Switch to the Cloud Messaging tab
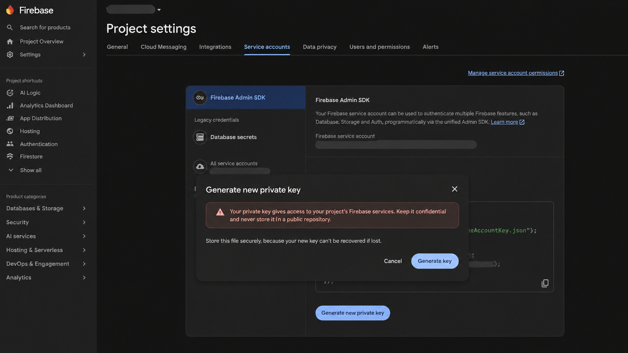The image size is (628, 353). [x=163, y=47]
